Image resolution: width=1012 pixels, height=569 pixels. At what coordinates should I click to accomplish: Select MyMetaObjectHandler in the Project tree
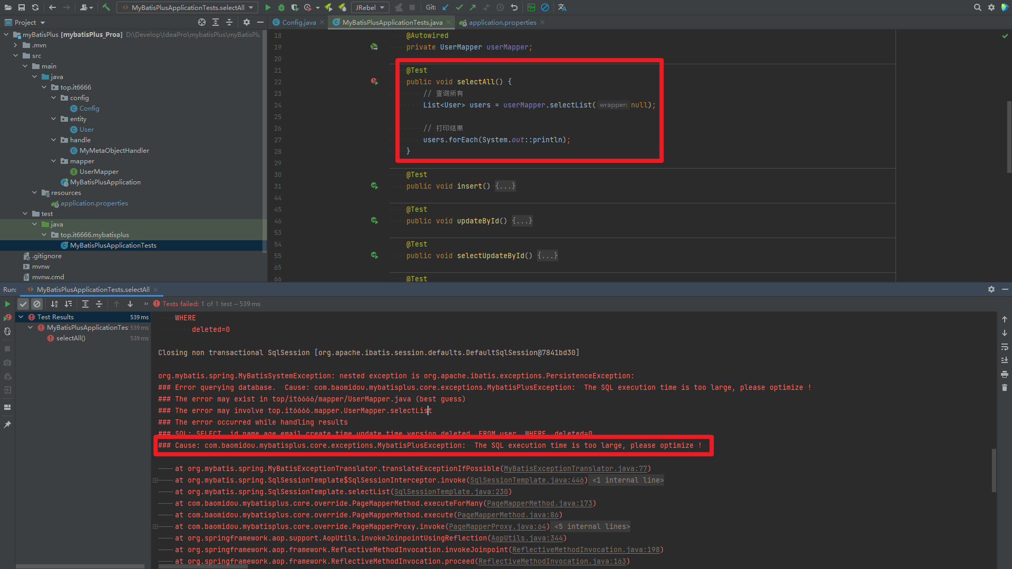[x=114, y=151]
